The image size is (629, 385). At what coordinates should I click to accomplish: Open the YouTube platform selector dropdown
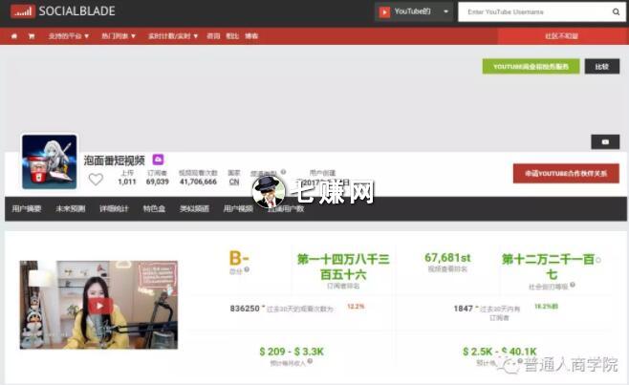(x=414, y=11)
